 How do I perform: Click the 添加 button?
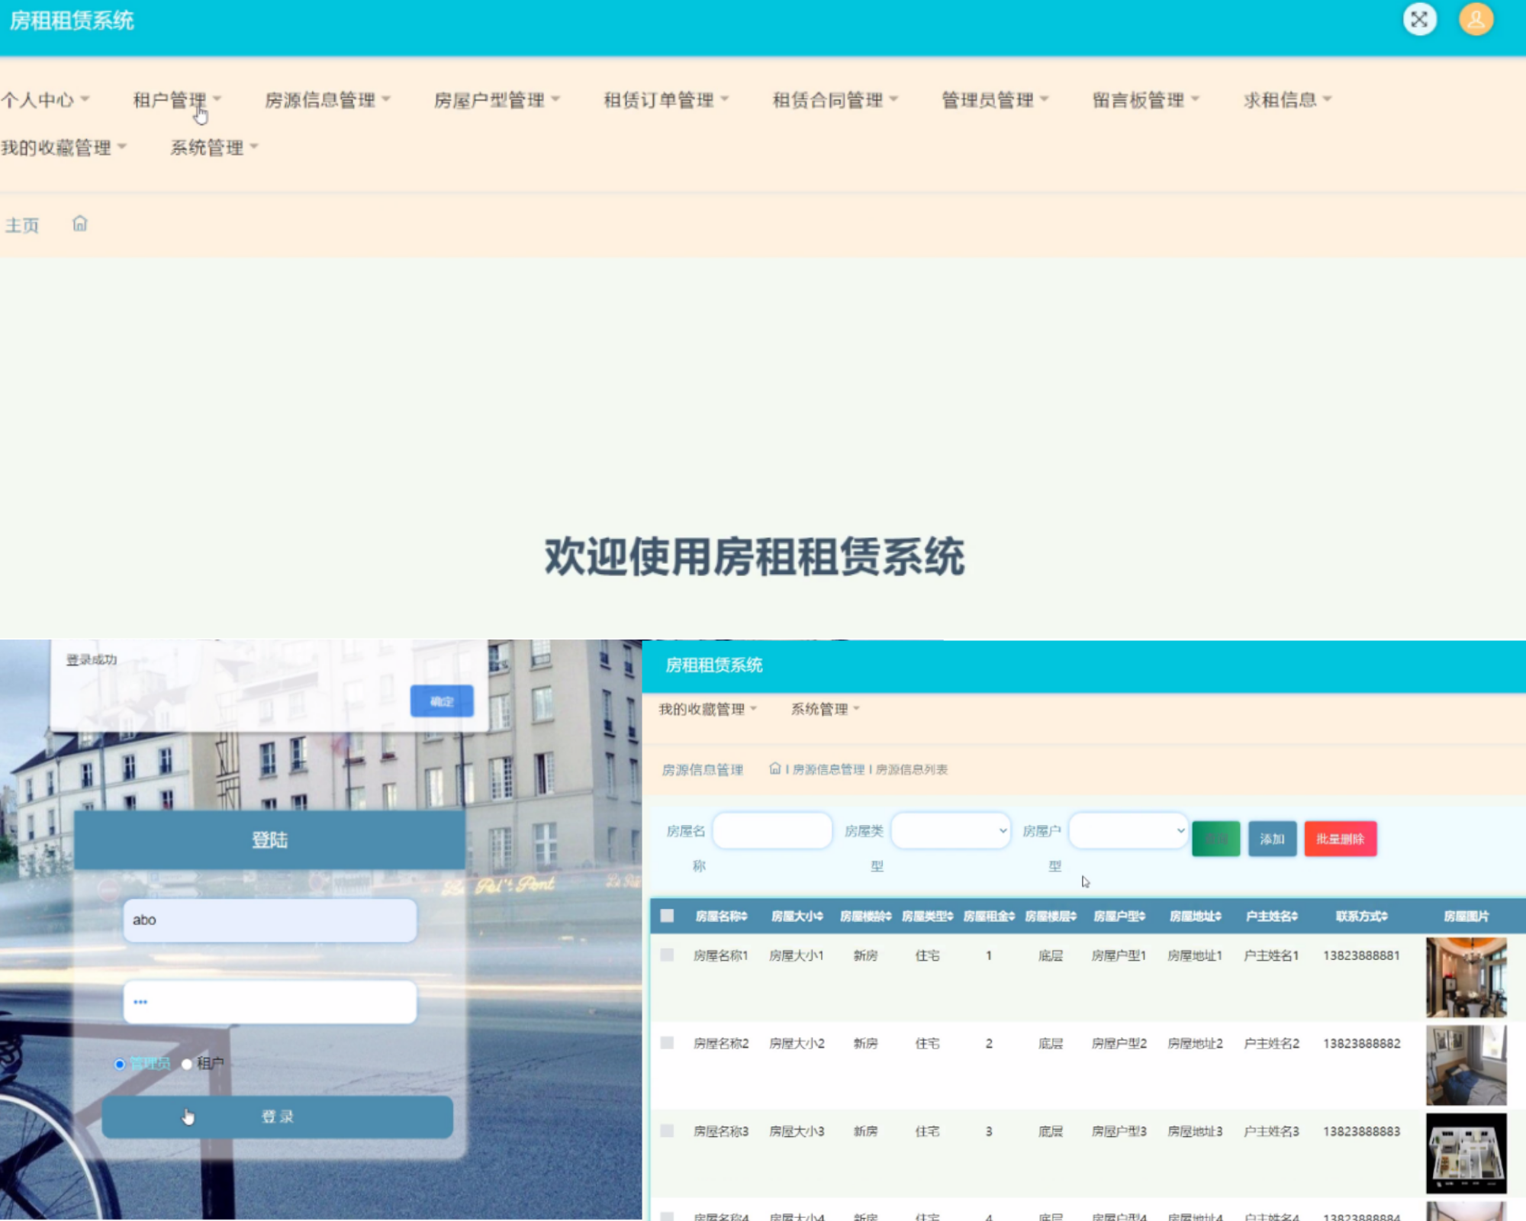click(x=1272, y=839)
